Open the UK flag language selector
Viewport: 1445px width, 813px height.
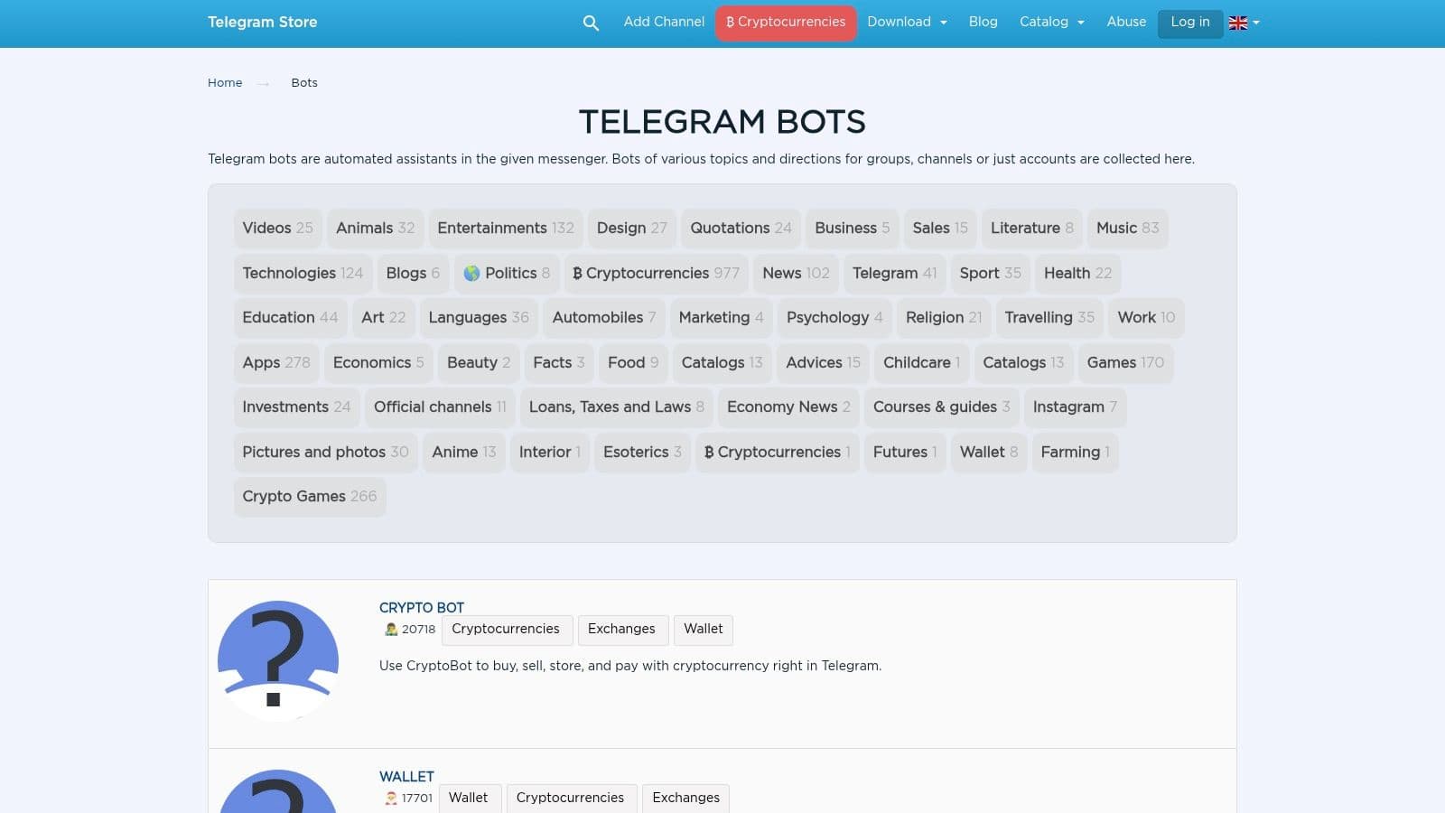(1243, 23)
